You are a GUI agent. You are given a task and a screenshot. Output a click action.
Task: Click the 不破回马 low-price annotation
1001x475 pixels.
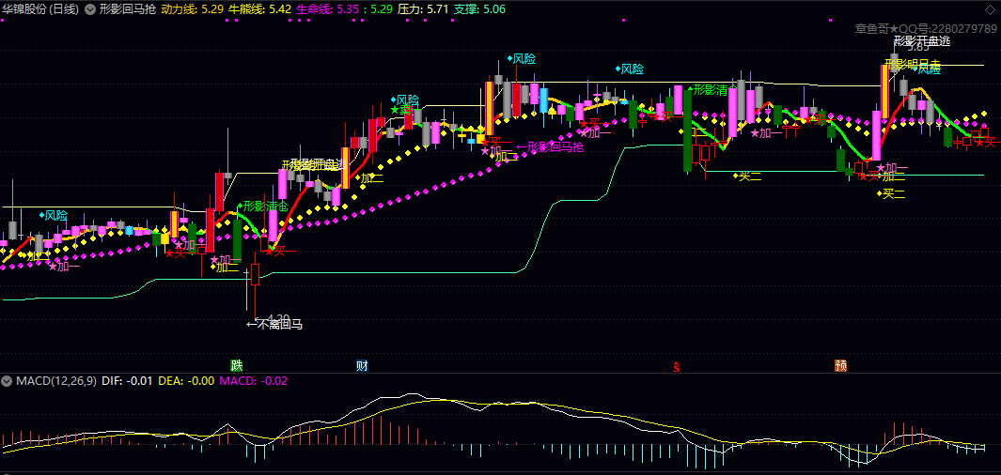274,325
